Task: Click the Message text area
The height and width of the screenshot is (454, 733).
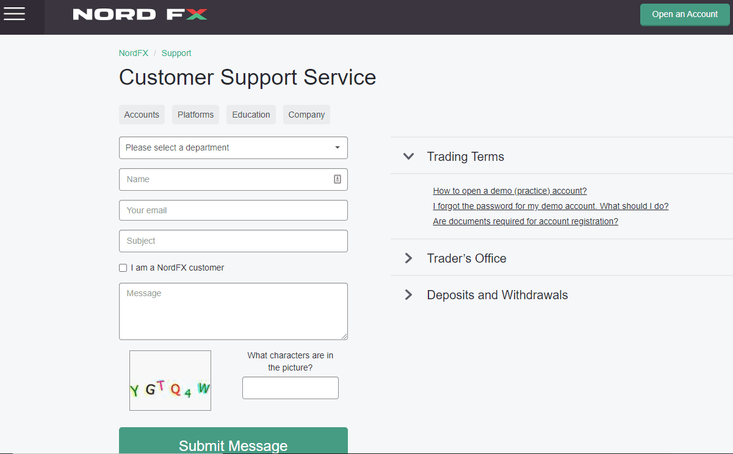Action: click(233, 311)
